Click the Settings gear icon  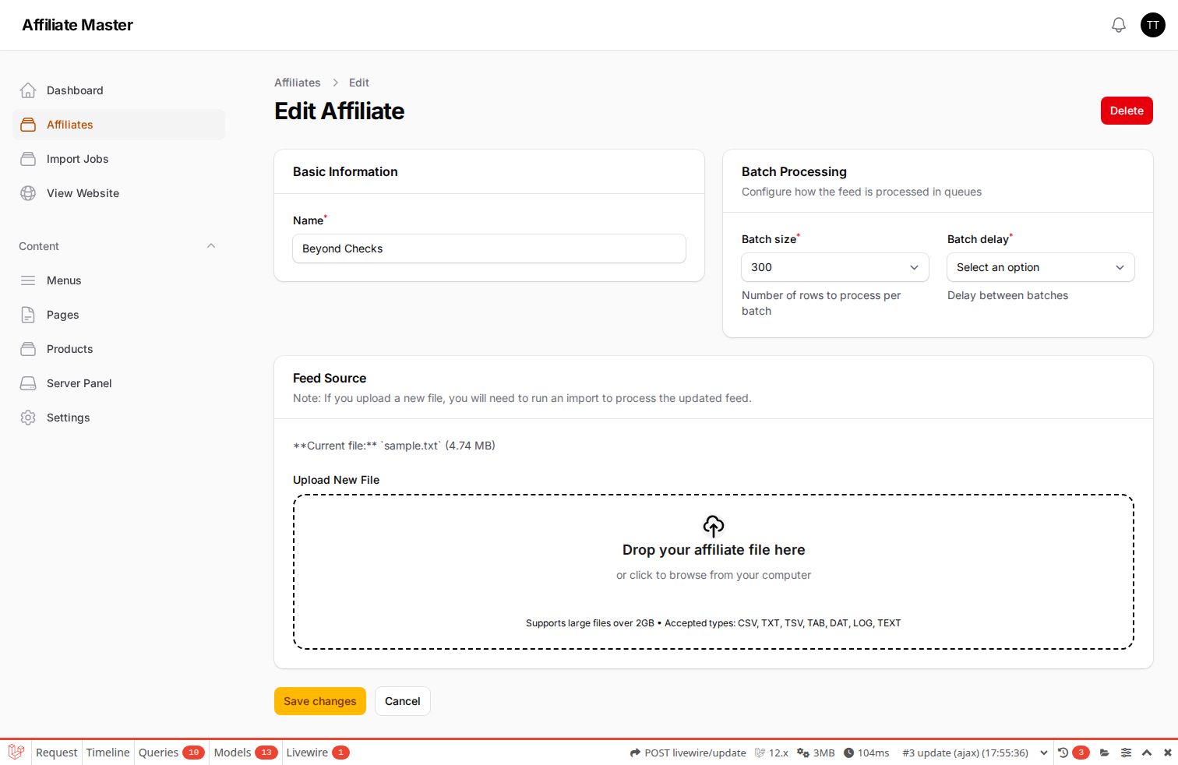click(28, 418)
